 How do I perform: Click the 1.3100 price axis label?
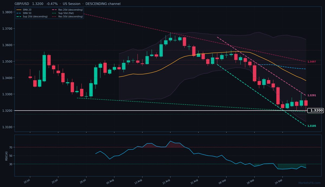7,127
